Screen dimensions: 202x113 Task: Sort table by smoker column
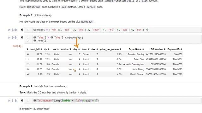(70, 49)
